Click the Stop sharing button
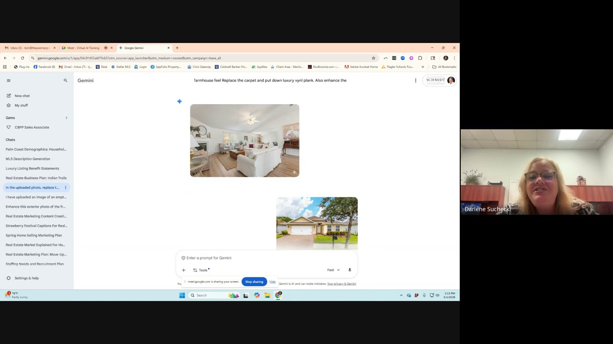Image resolution: width=613 pixels, height=344 pixels. (254, 282)
